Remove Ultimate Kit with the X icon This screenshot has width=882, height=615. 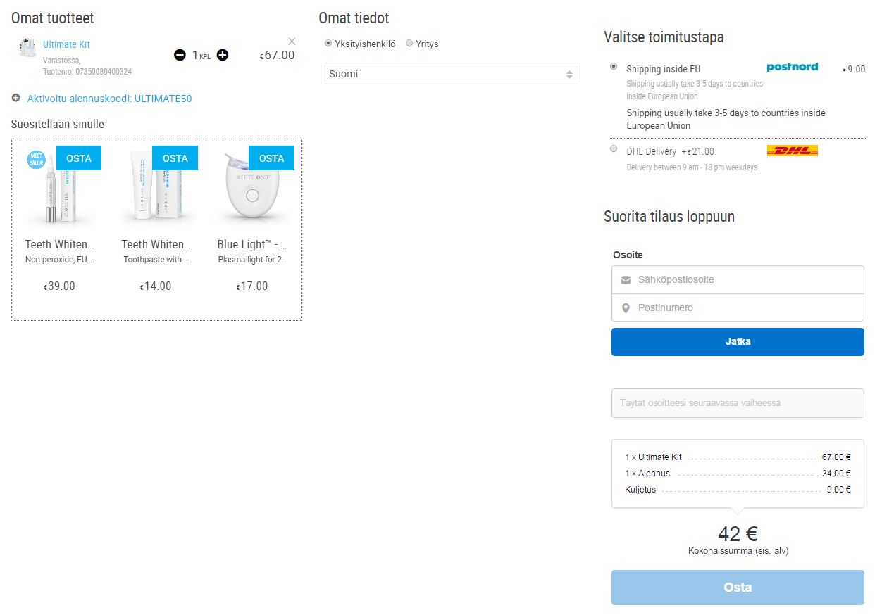[x=292, y=41]
